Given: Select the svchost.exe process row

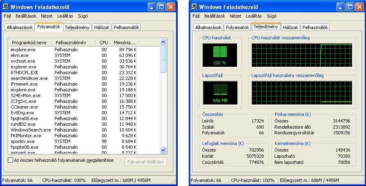Looking at the screenshot, I should pos(84,61).
